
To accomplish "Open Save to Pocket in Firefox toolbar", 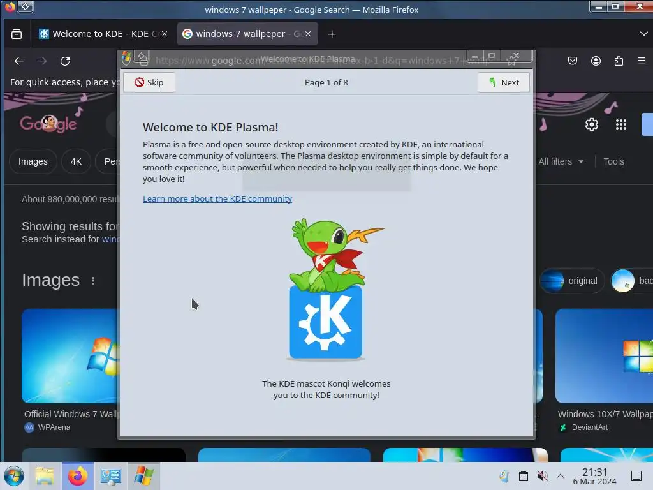I will 573,61.
